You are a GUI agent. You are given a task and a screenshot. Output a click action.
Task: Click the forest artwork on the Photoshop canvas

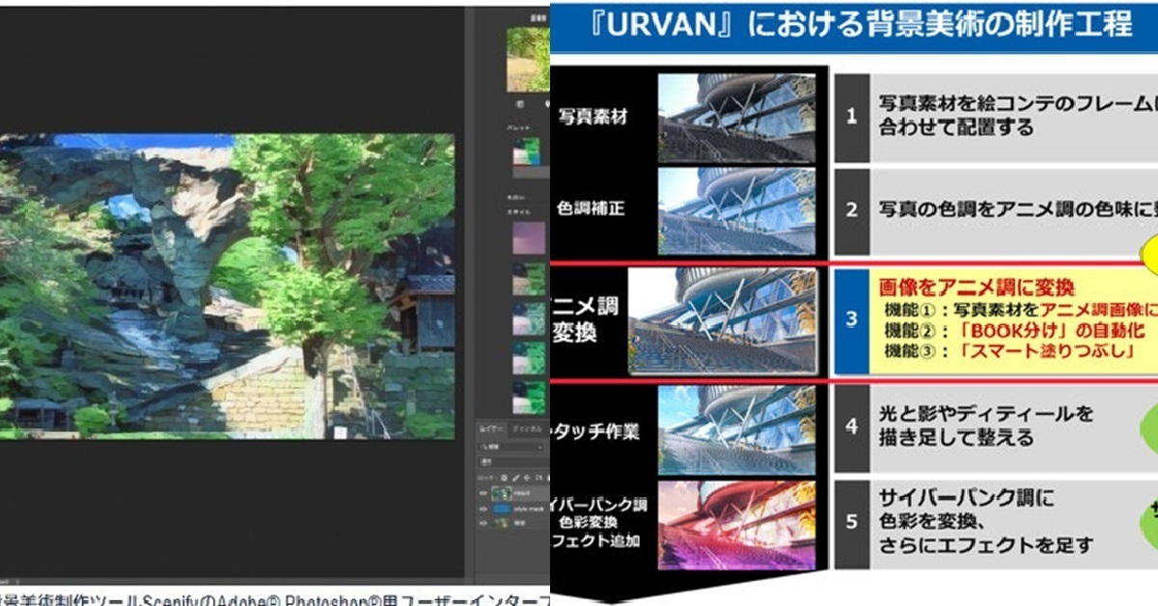pos(227,287)
